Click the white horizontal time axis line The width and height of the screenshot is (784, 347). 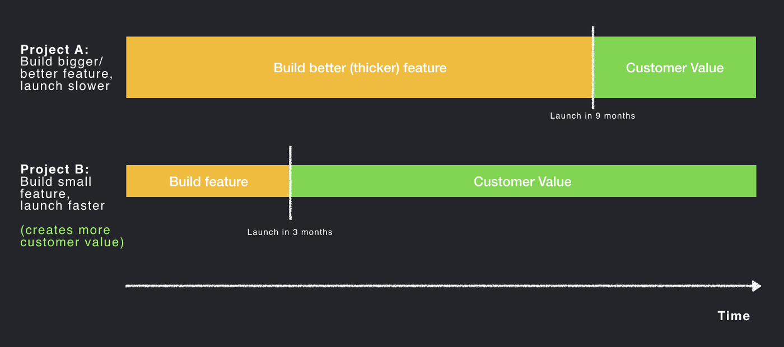point(438,286)
